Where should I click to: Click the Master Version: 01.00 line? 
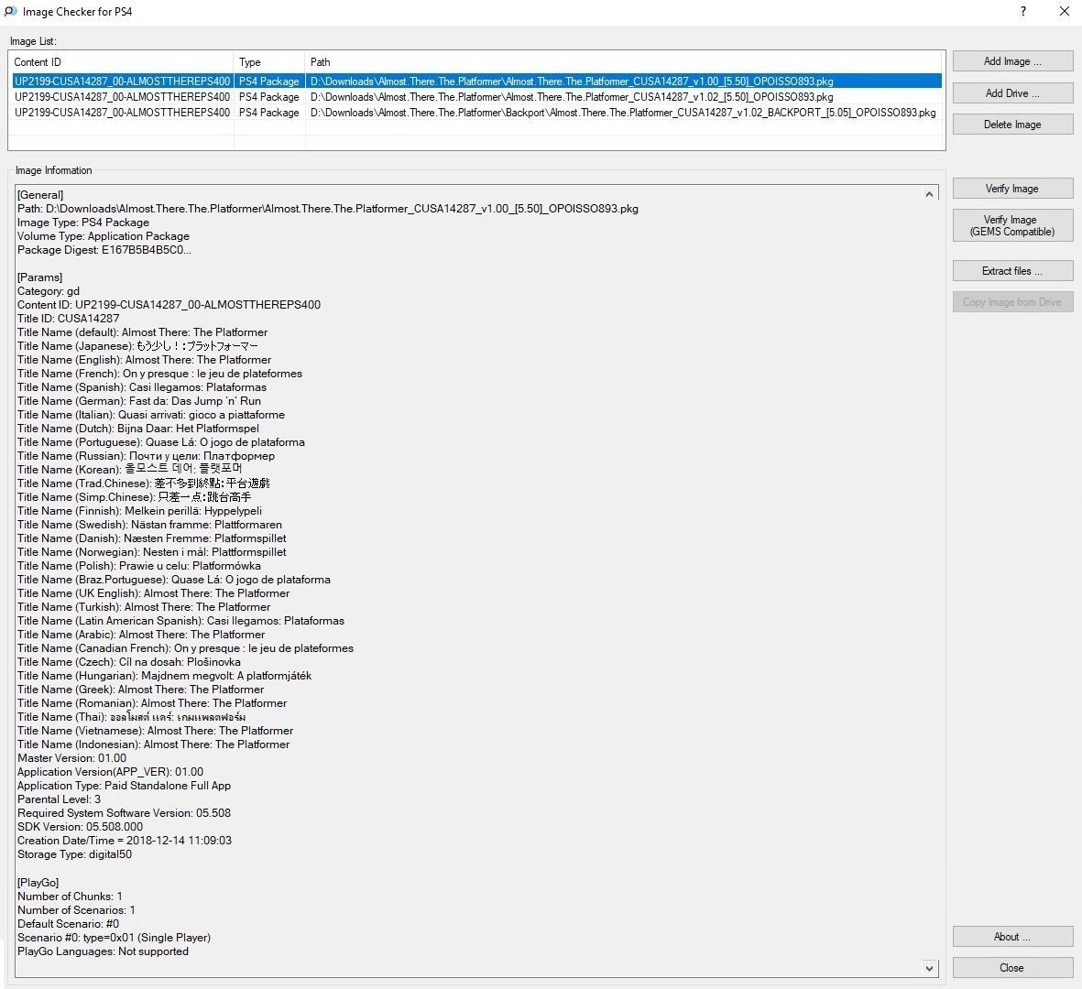pyautogui.click(x=71, y=758)
